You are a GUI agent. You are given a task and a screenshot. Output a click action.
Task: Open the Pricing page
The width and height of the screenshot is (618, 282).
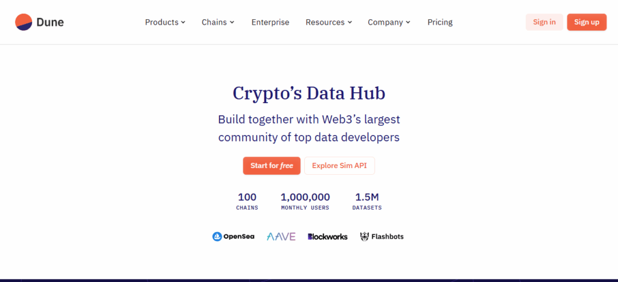click(x=440, y=22)
